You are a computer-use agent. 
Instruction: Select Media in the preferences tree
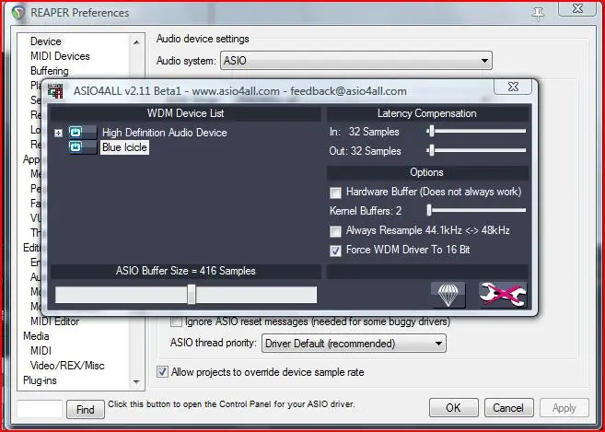pos(36,336)
